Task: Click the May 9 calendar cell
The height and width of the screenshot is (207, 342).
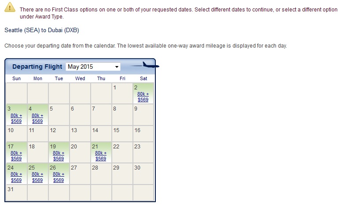Action: click(143, 115)
